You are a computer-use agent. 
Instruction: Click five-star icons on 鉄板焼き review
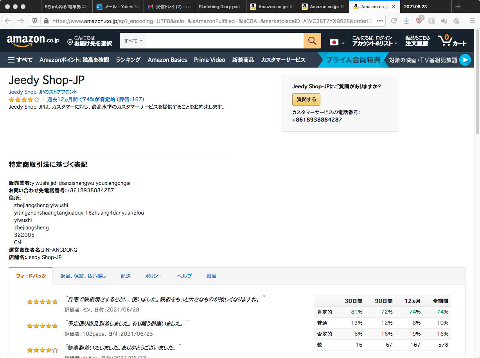(42, 302)
